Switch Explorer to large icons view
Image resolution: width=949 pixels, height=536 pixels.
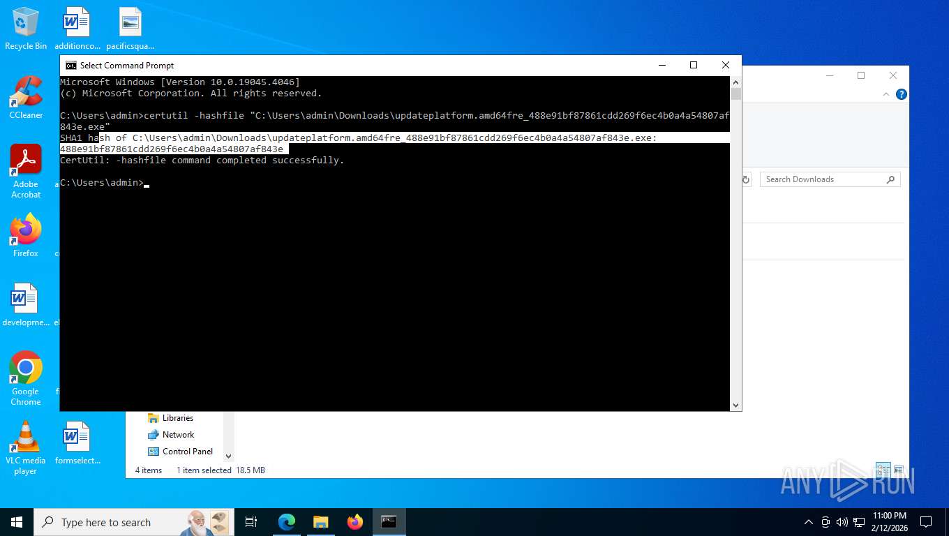tap(899, 470)
